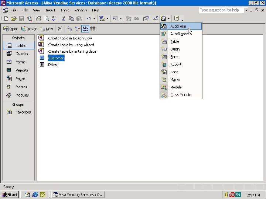Expand the Analyze dropdown arrow

tap(121, 19)
